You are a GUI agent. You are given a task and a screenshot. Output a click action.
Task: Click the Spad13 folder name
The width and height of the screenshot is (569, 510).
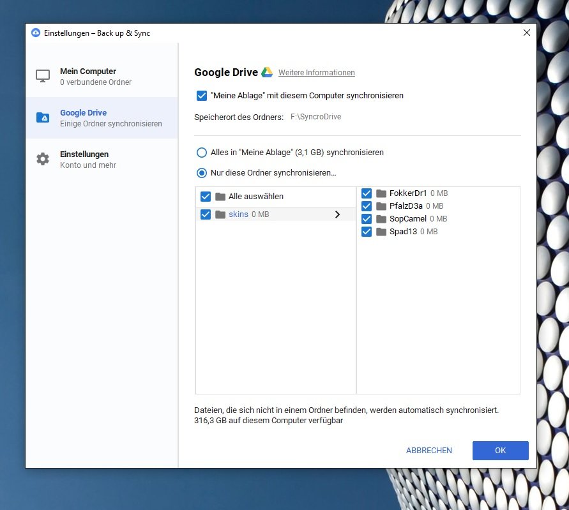click(403, 232)
